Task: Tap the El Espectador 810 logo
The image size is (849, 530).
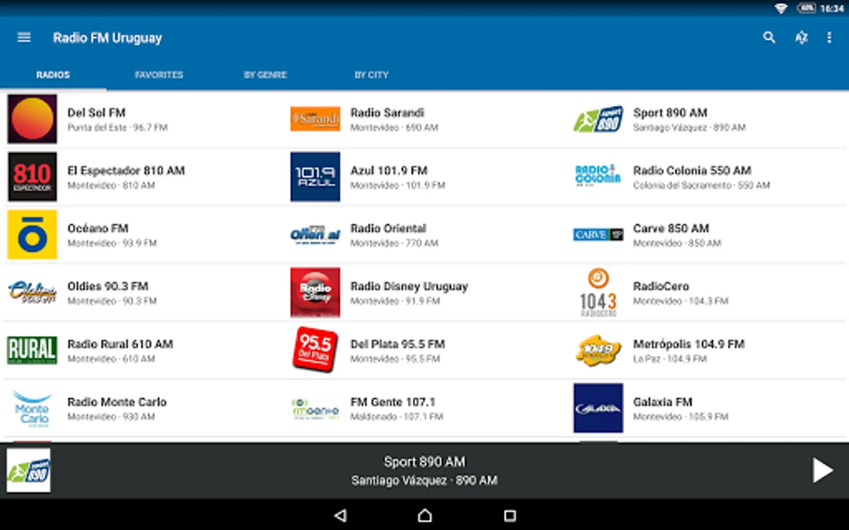Action: tap(32, 177)
